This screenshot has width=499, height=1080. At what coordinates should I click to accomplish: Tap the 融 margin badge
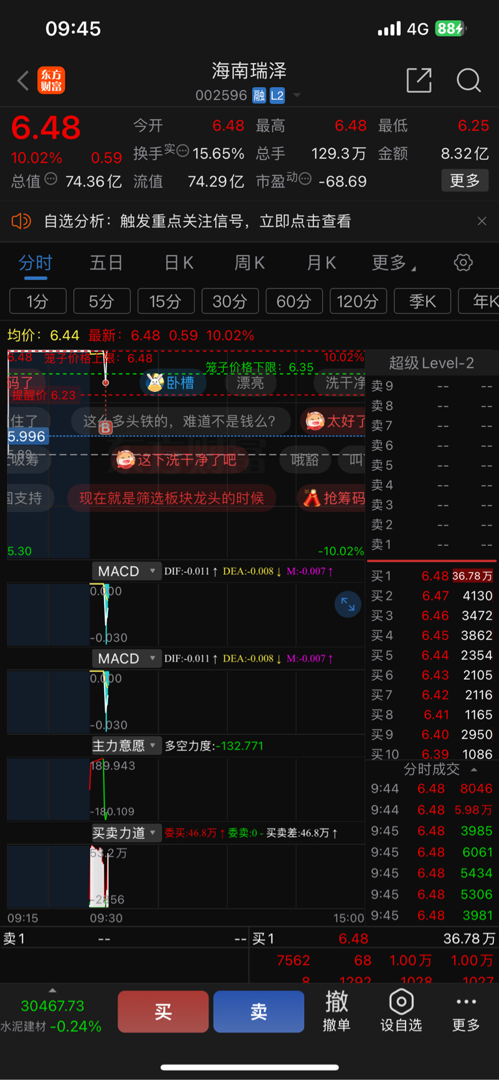(x=259, y=96)
